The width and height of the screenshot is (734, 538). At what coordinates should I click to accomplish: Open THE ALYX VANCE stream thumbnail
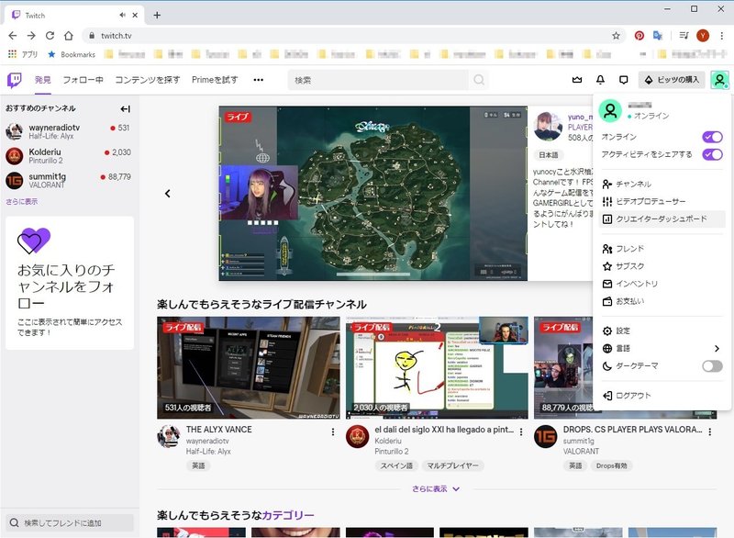pyautogui.click(x=249, y=367)
